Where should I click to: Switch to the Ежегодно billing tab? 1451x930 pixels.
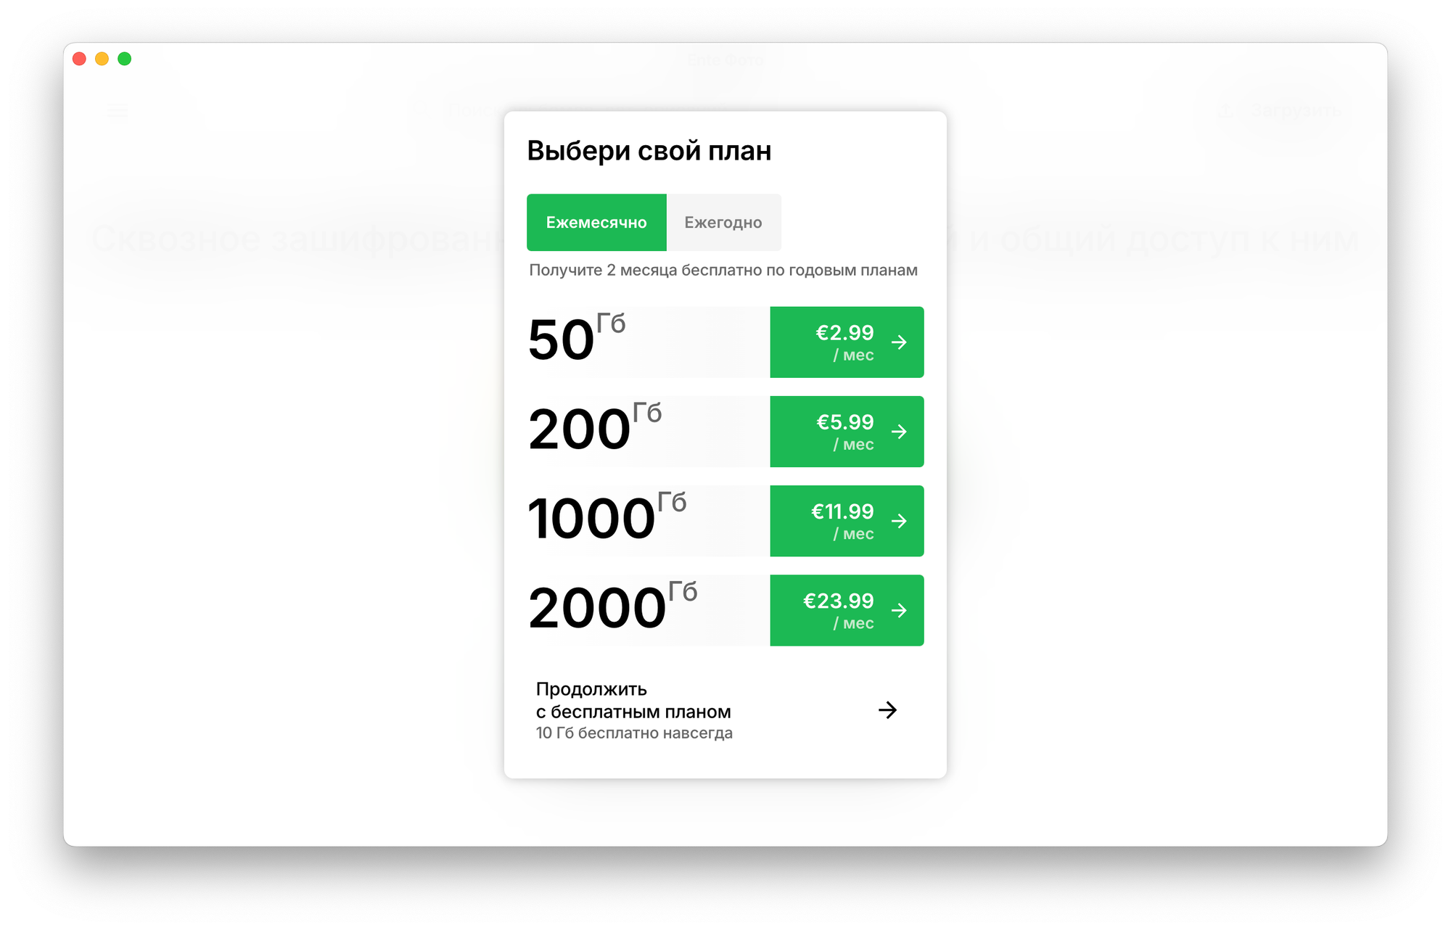(x=723, y=223)
